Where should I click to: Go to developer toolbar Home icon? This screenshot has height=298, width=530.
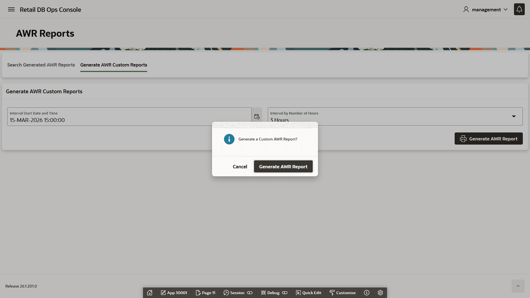[150, 293]
